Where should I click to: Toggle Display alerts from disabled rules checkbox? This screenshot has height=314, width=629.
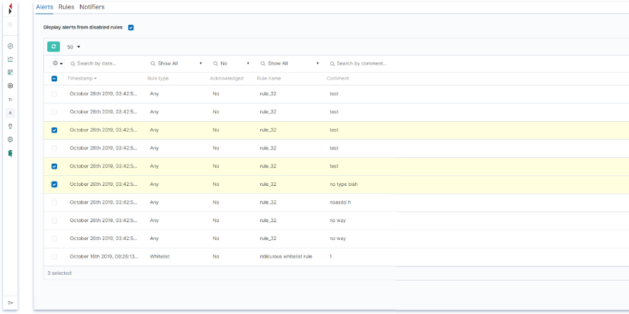131,28
